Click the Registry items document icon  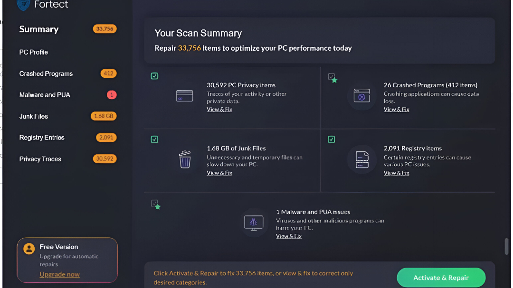tap(362, 159)
